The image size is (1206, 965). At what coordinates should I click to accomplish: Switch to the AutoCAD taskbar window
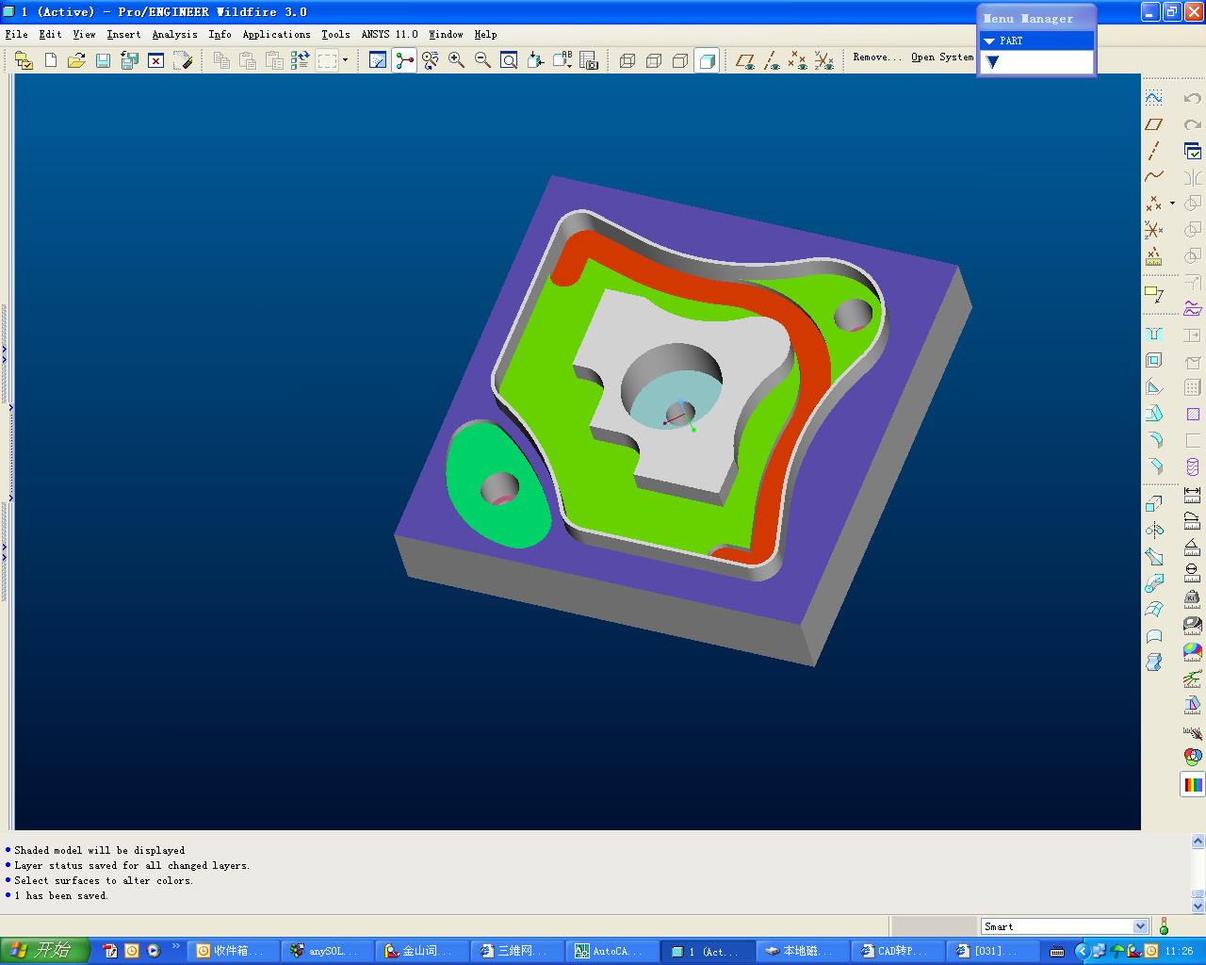coord(611,951)
